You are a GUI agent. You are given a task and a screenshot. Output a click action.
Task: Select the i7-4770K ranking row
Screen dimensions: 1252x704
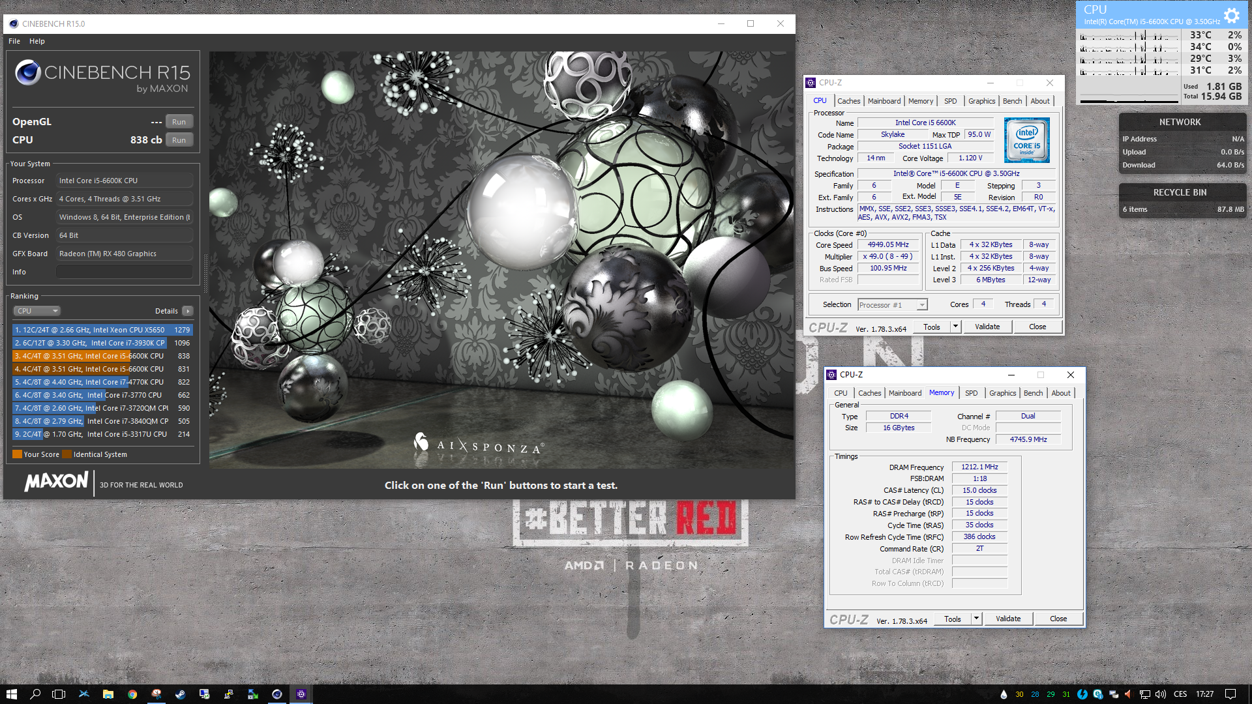pyautogui.click(x=102, y=382)
